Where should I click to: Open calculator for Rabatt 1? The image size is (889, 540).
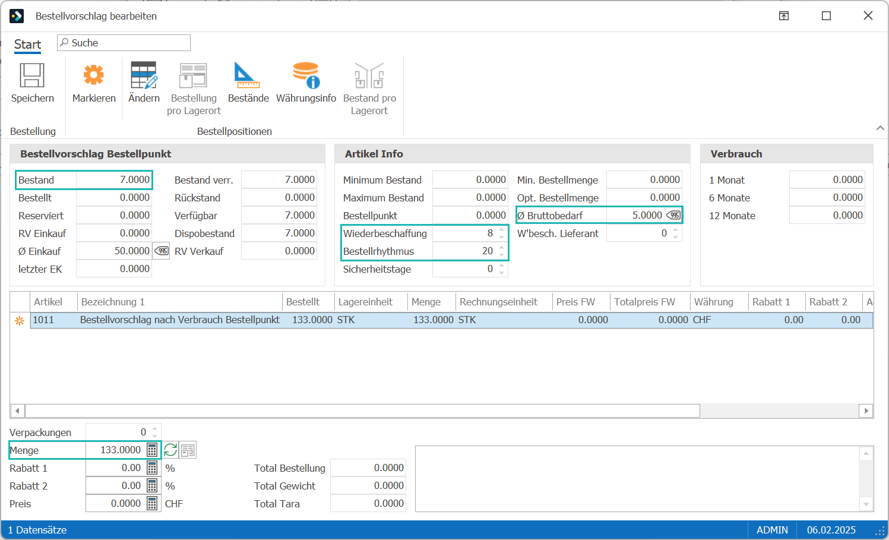[152, 468]
